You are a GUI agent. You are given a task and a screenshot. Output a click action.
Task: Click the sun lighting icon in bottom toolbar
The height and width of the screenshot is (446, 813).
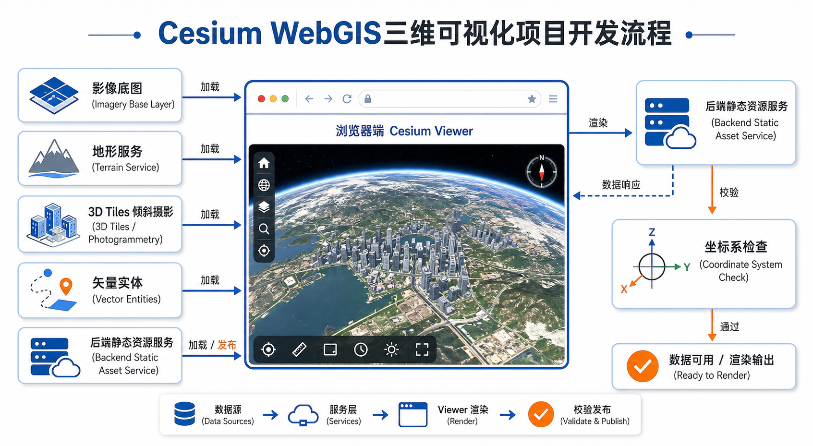[391, 350]
